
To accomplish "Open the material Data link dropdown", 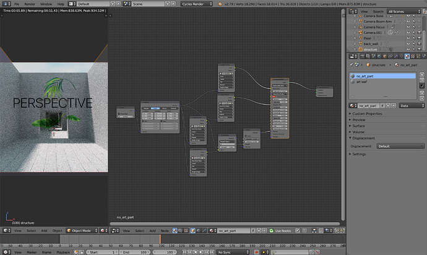I will tap(412, 105).
